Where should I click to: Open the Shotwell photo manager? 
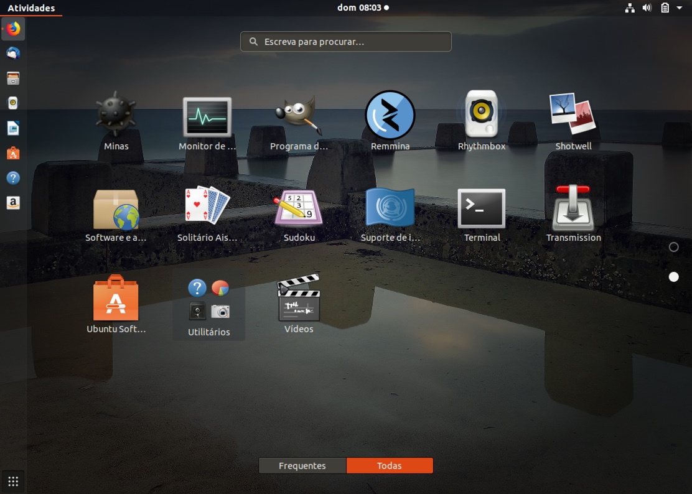click(x=573, y=115)
